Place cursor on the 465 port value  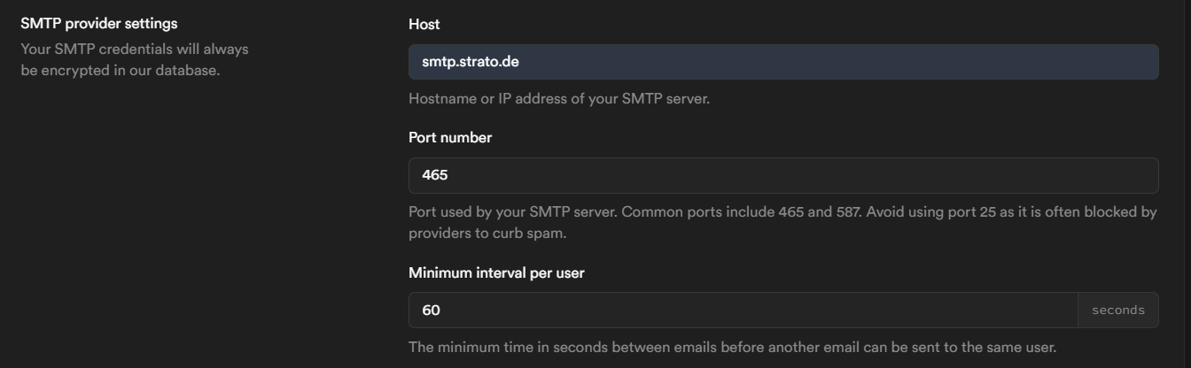click(434, 175)
